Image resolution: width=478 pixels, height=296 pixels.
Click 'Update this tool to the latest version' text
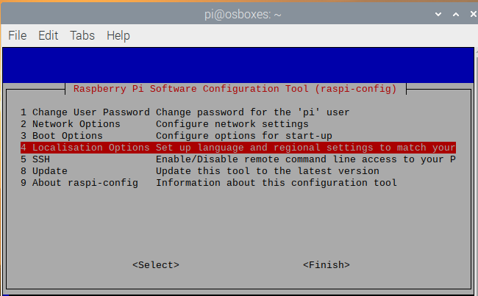click(268, 171)
